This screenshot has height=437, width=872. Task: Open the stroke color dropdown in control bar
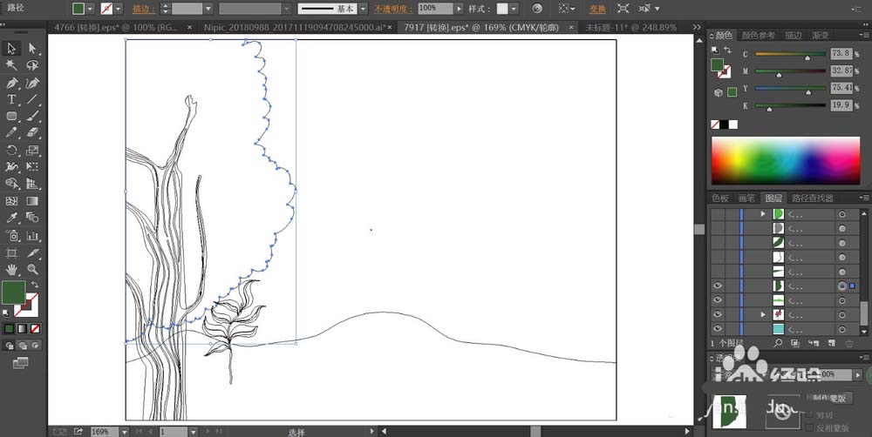point(118,9)
